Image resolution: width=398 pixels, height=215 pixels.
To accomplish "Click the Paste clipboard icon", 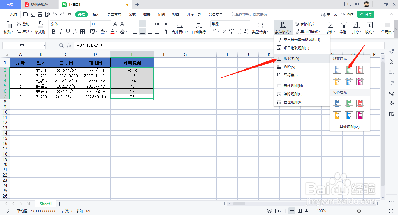I will [x=8, y=24].
